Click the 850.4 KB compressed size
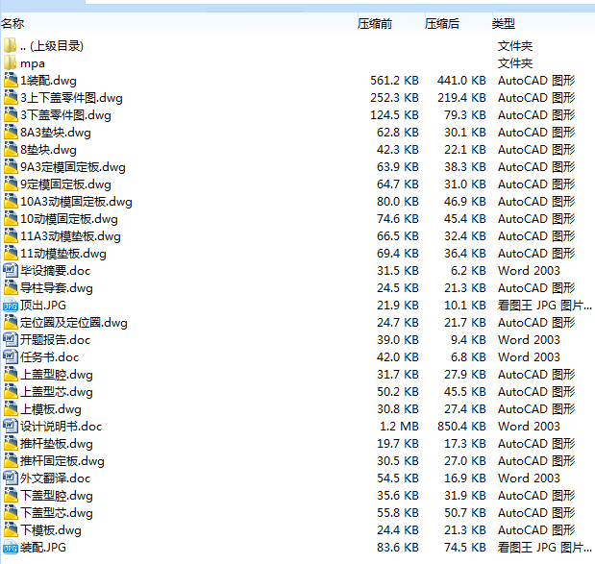595x564 pixels. click(461, 427)
